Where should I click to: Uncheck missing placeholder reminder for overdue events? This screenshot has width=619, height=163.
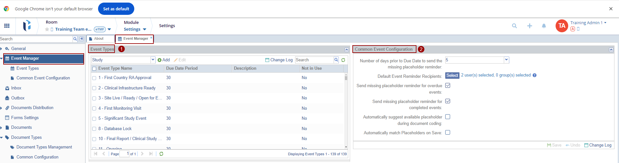(448, 86)
